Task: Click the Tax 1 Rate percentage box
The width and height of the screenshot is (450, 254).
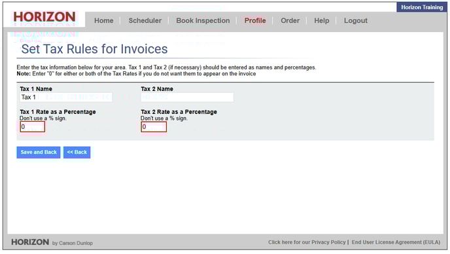Action: 33,127
